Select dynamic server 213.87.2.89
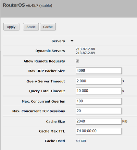Image resolution: width=137 pixels, height=150 pixels. (85, 53)
